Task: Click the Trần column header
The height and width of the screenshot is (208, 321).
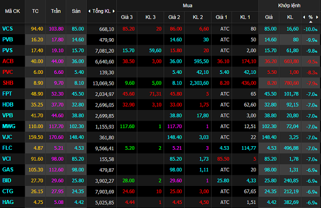Action: 55,11
